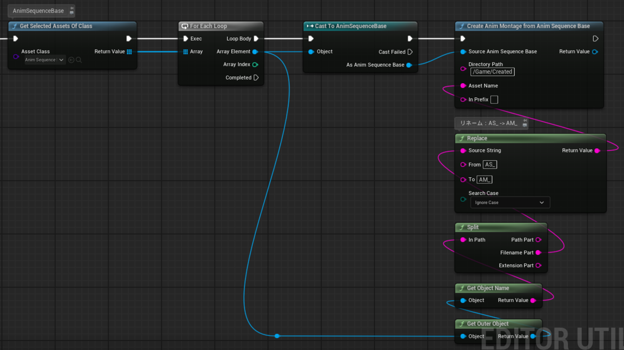Click the Source Anim Sequence Base input pin
The image size is (624, 350).
463,51
